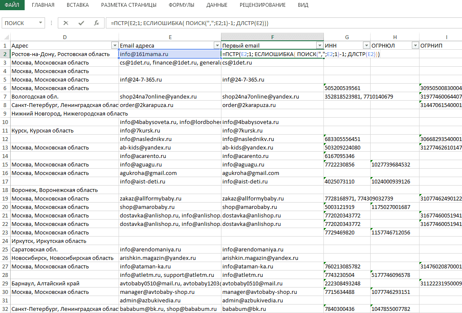Select the "info@161mama.ru" cell

pos(170,54)
